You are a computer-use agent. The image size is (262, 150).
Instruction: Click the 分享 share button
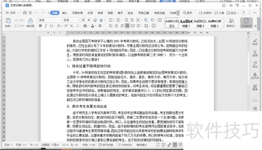click(x=219, y=13)
